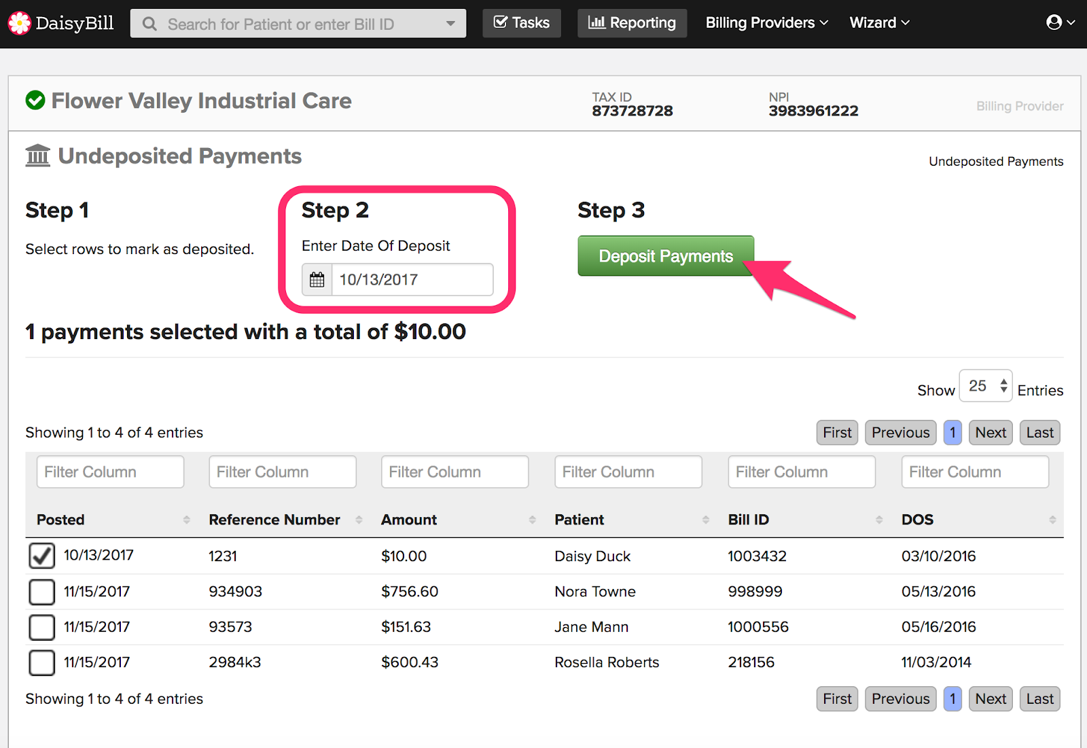The height and width of the screenshot is (748, 1087).
Task: Jump to Last page in top pagination
Action: click(x=1040, y=433)
